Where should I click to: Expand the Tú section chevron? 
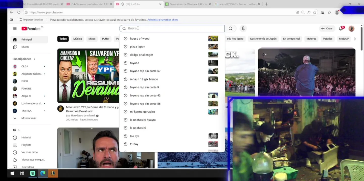click(x=19, y=130)
